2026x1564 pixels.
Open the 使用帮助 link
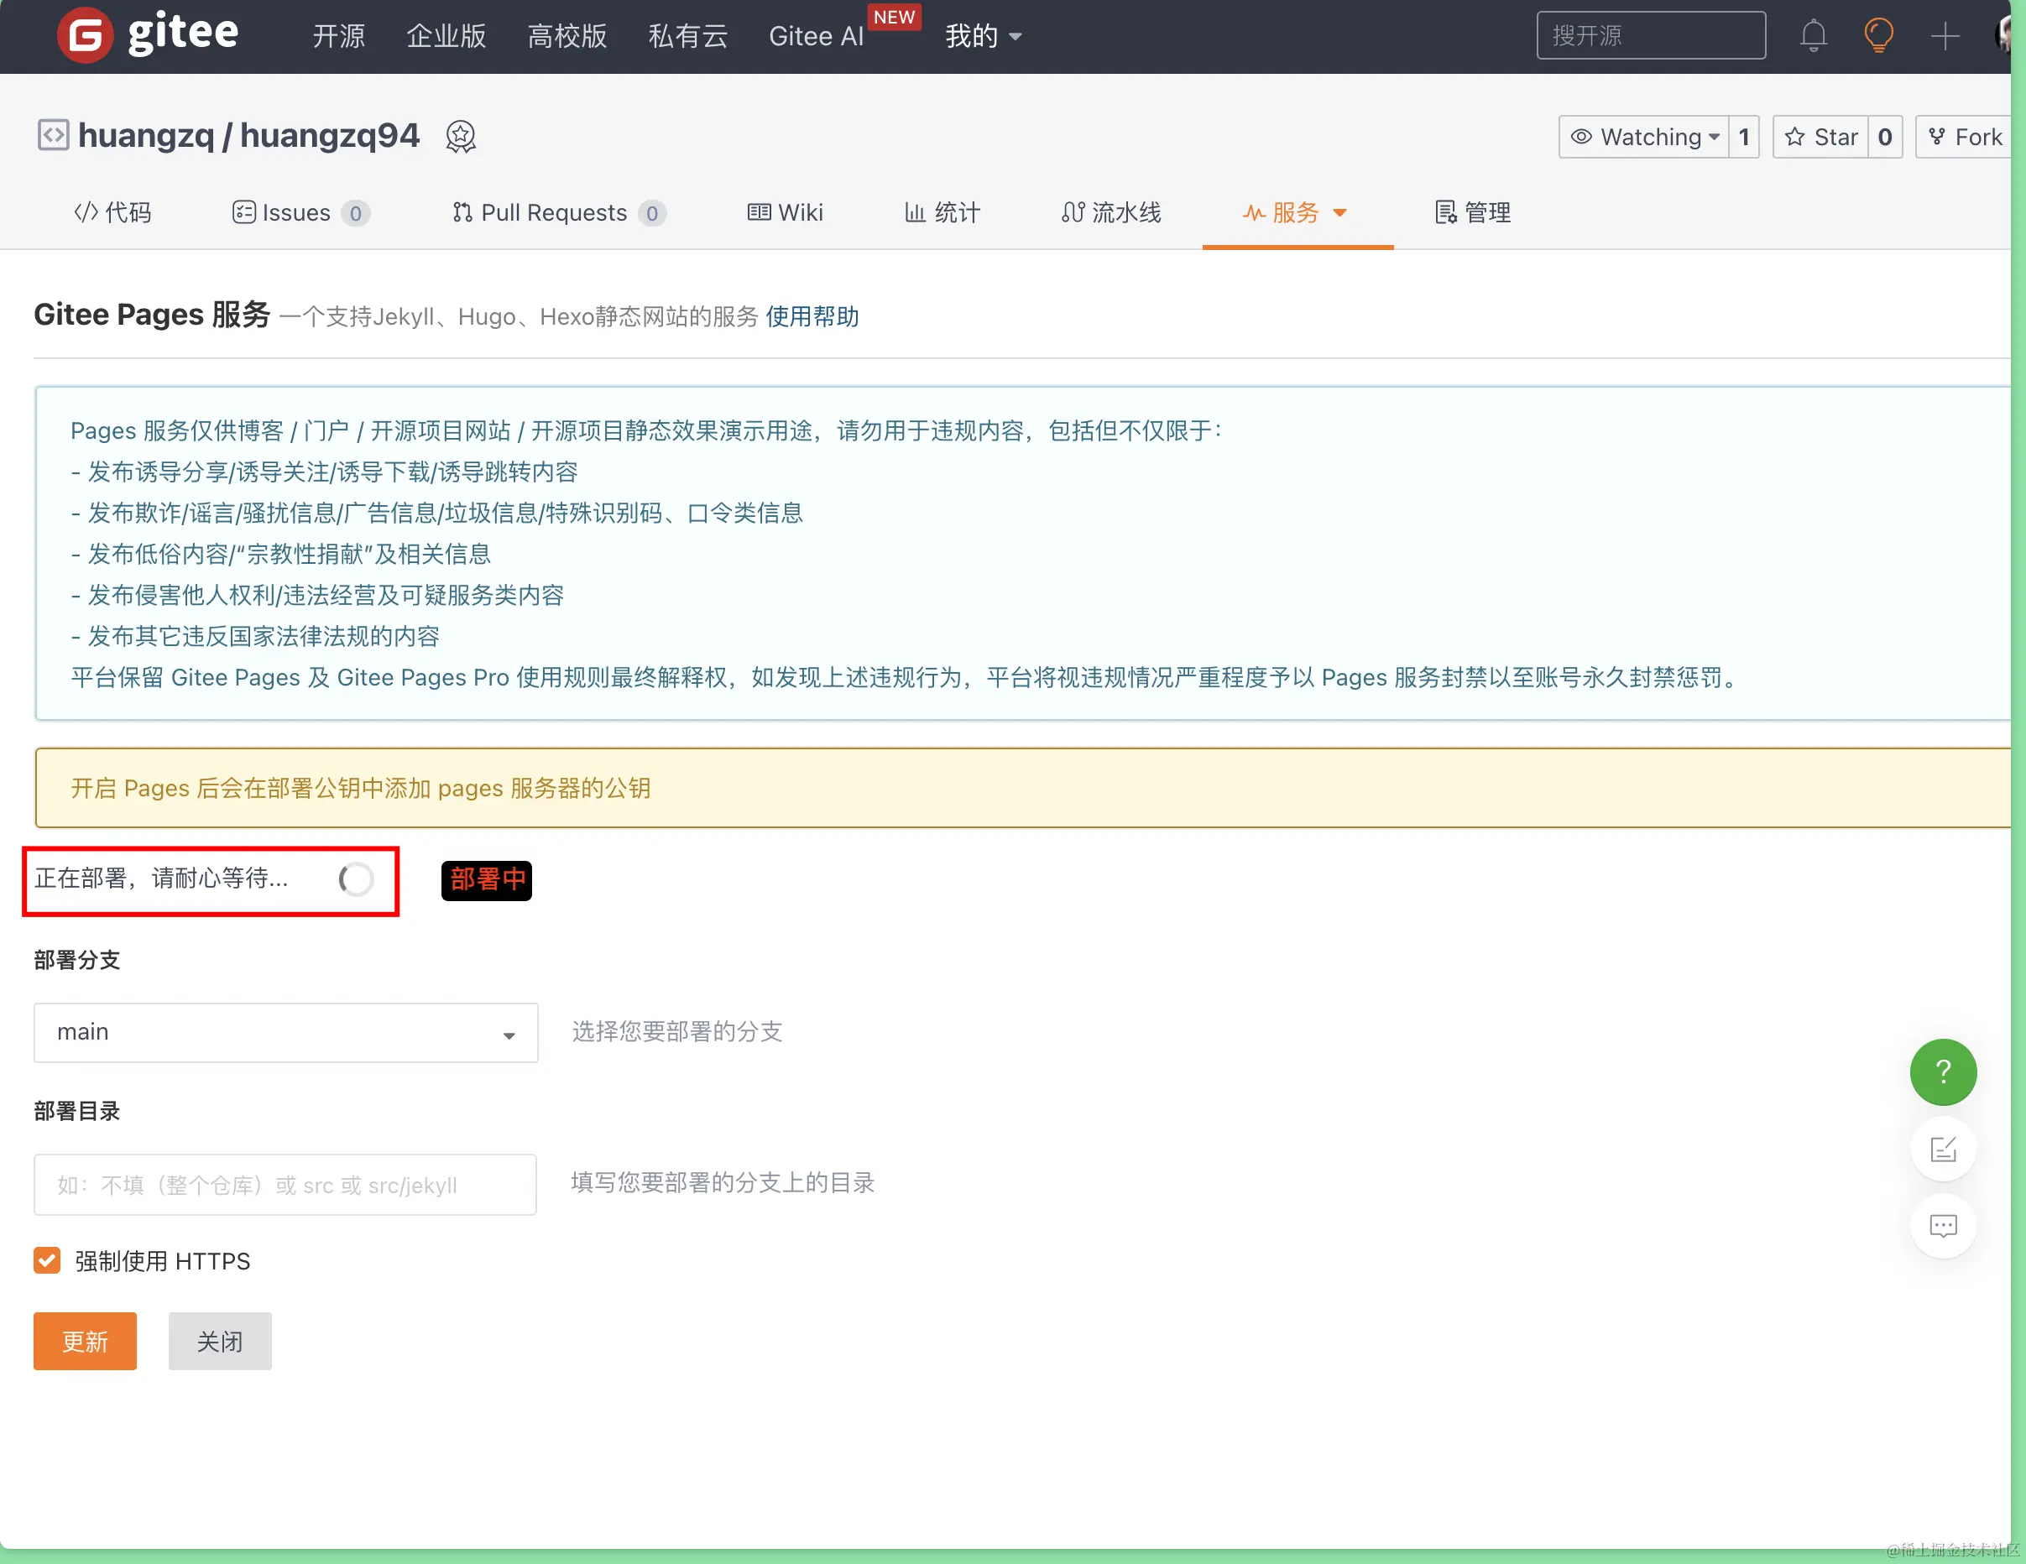click(x=812, y=316)
